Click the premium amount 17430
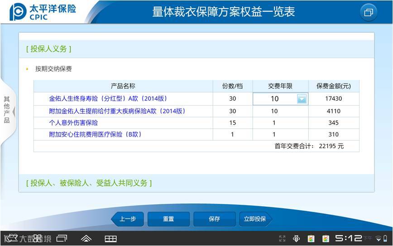Image resolution: width=393 pixels, height=246 pixels. click(x=334, y=99)
